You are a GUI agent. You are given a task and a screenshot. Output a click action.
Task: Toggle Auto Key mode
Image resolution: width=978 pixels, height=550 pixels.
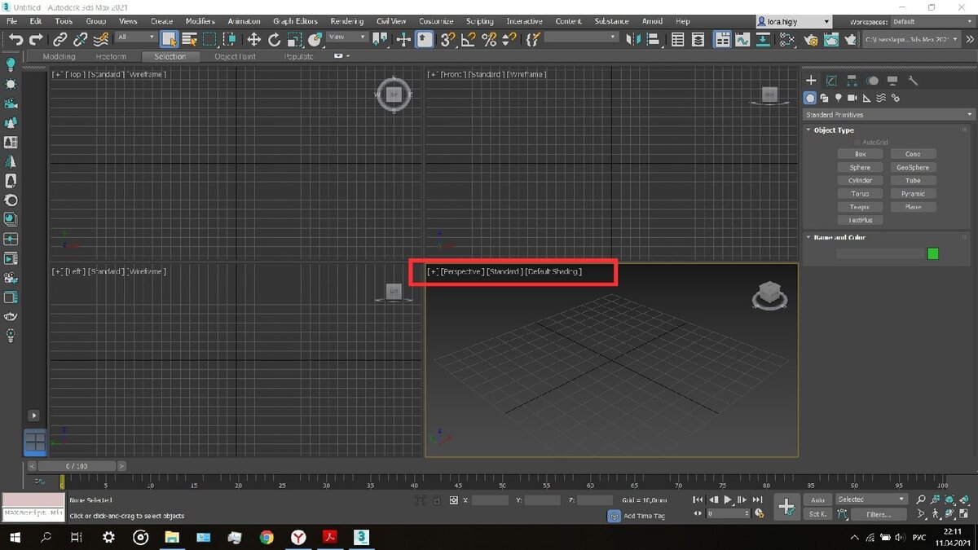817,499
